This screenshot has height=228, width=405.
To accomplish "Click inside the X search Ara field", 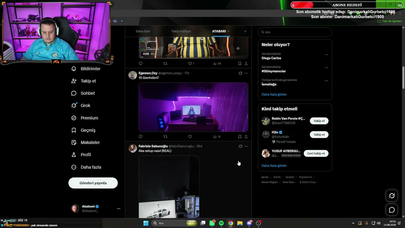I will coord(295,32).
